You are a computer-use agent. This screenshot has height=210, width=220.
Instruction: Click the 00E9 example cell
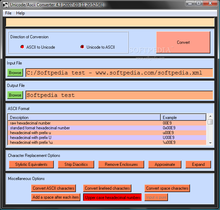click(x=167, y=123)
